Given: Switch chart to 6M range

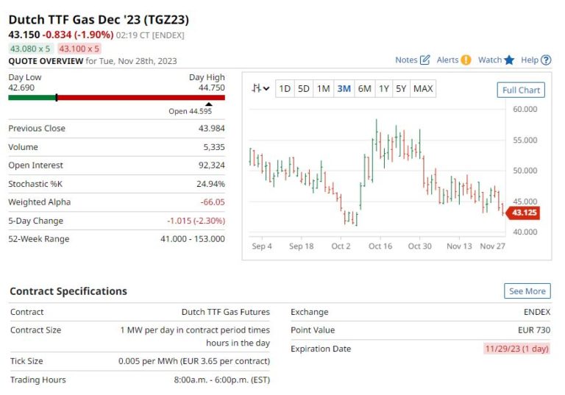Looking at the screenshot, I should click(x=364, y=89).
